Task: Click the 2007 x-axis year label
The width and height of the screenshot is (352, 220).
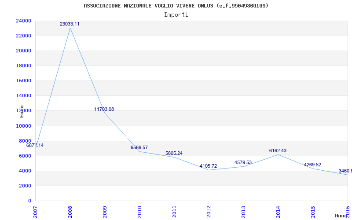Action: click(x=36, y=212)
